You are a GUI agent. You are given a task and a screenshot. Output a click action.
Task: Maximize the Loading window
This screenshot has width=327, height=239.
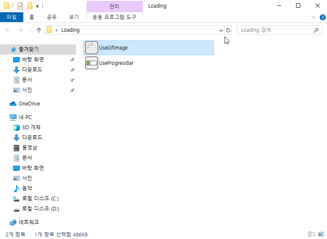[298, 6]
